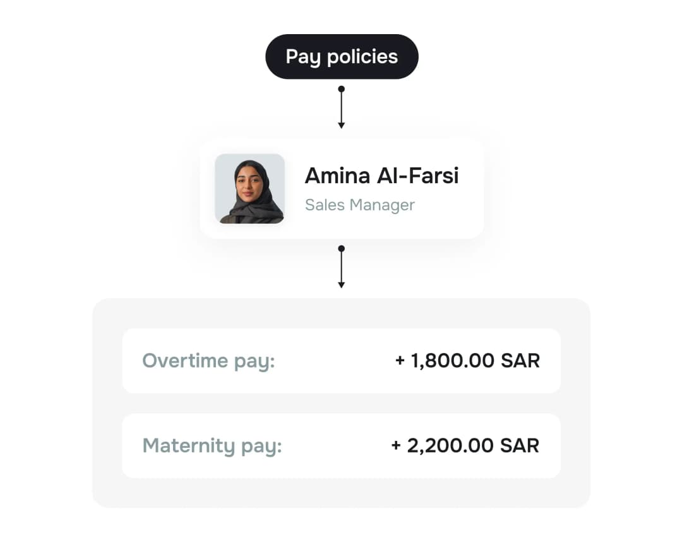Click the connector line under the employee card
Viewport: 682px width, 542px height.
[x=342, y=266]
